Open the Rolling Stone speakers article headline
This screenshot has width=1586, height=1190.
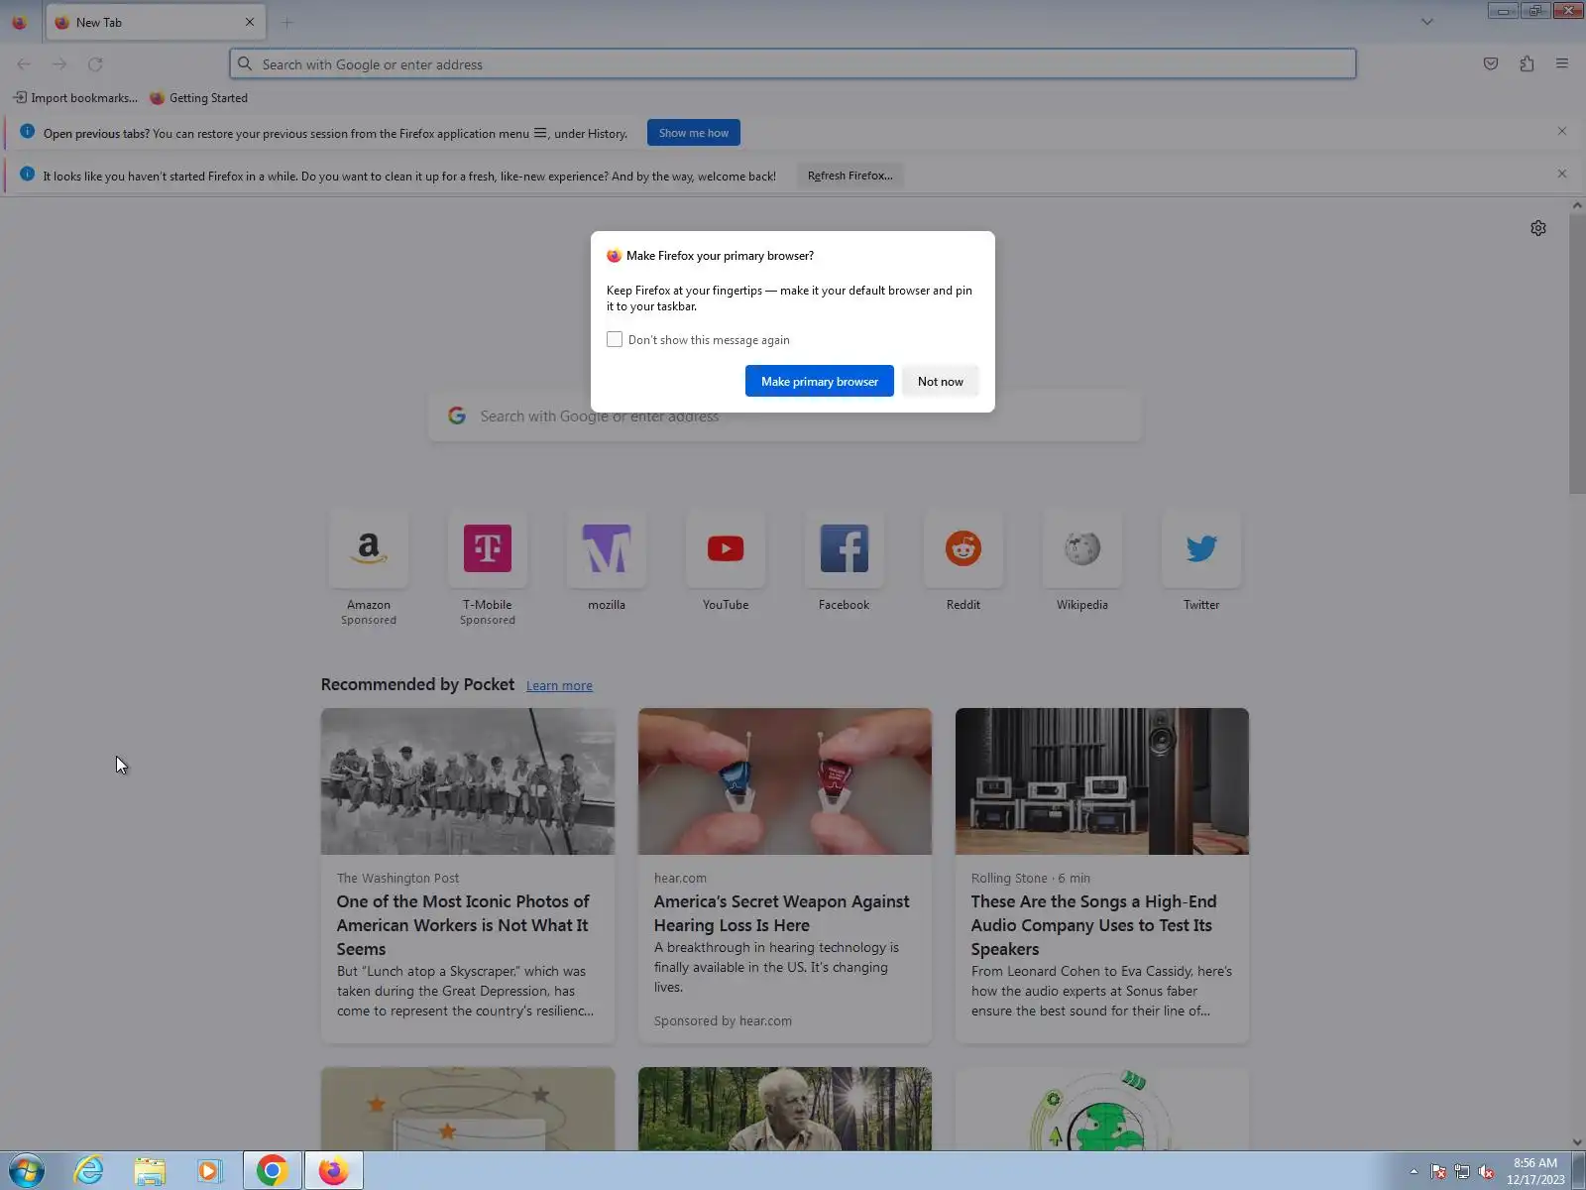click(x=1093, y=925)
